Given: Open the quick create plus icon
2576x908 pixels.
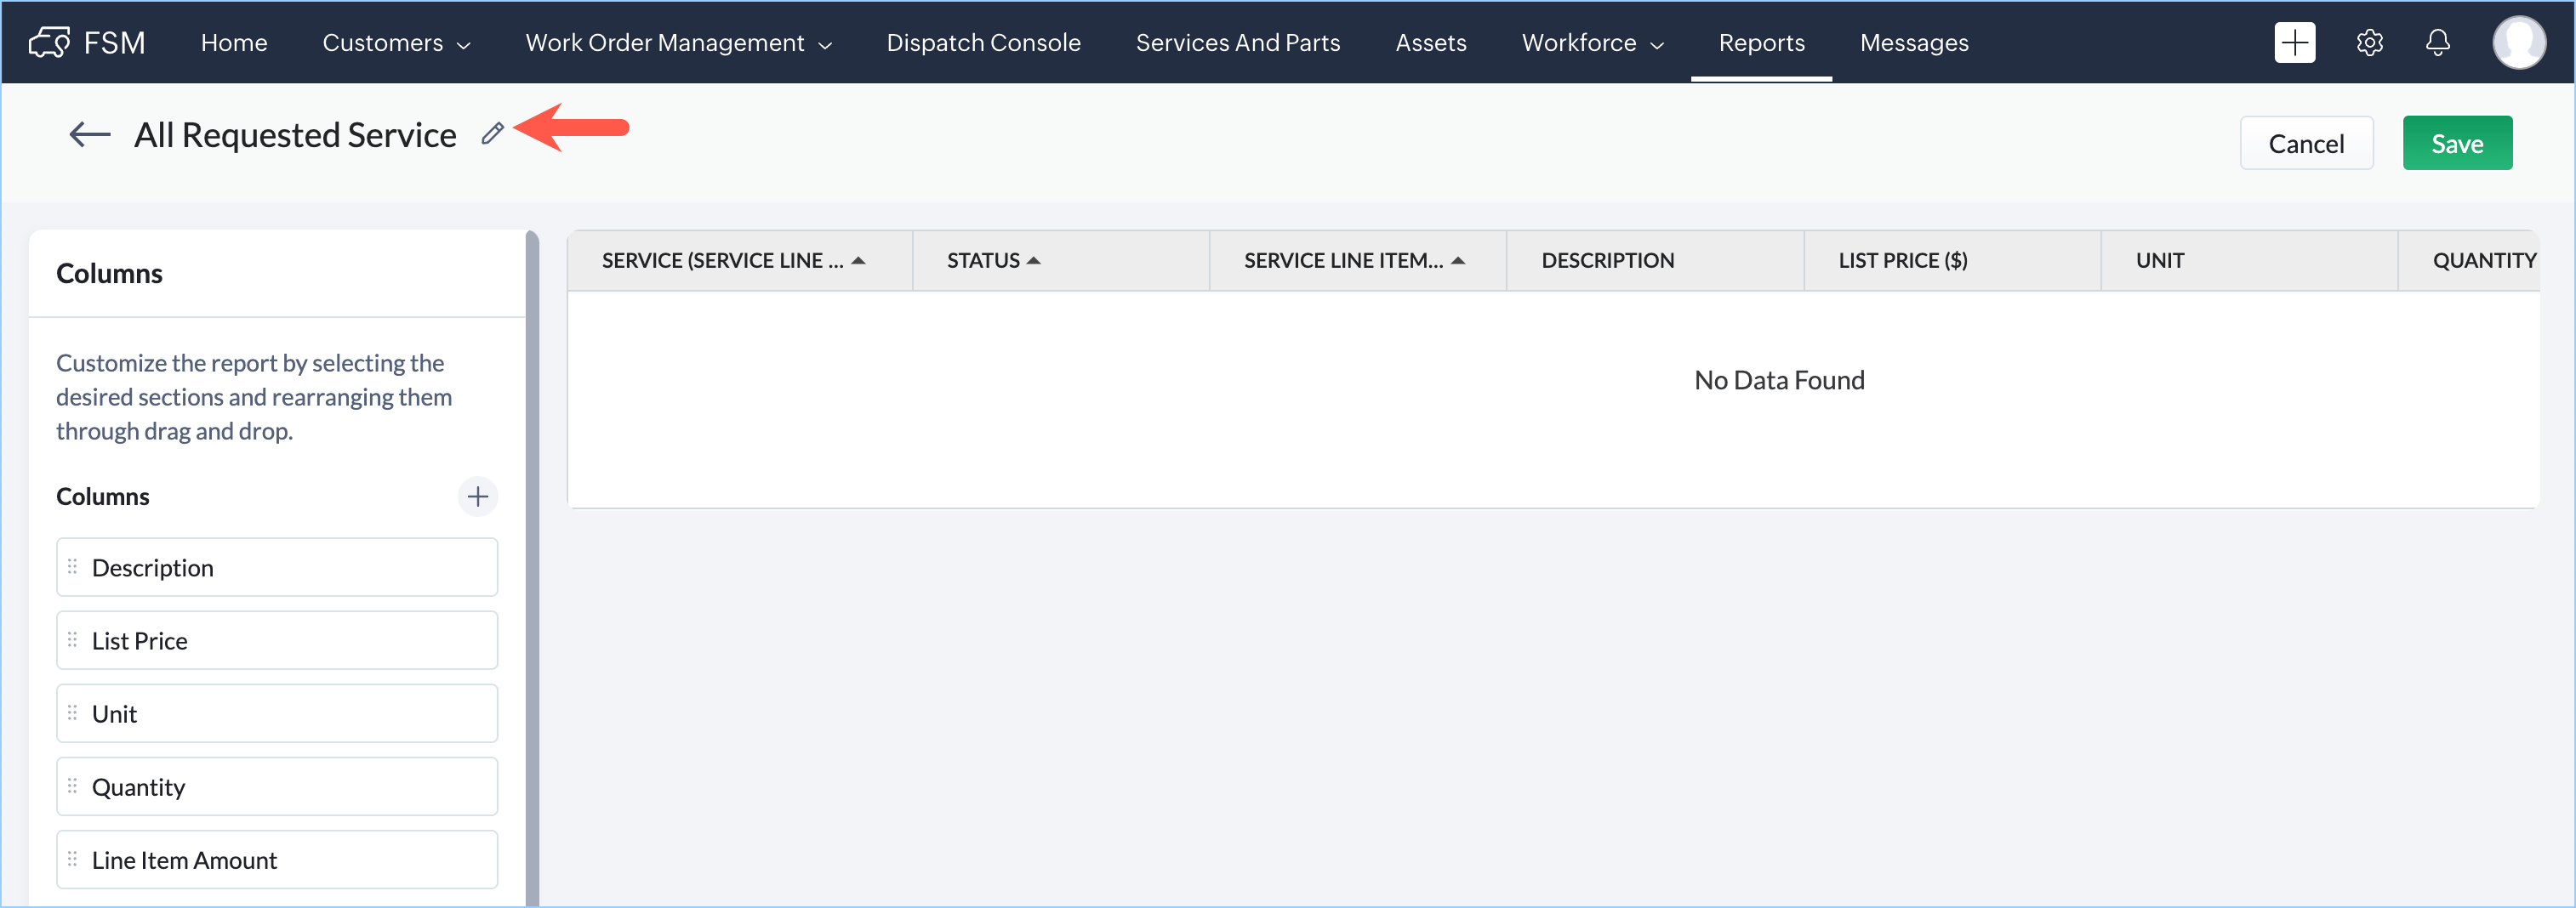Looking at the screenshot, I should tap(2294, 42).
